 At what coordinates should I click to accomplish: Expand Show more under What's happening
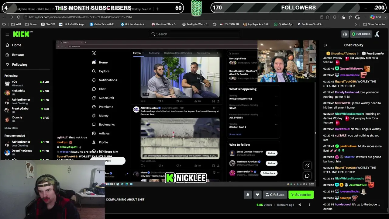(x=235, y=134)
